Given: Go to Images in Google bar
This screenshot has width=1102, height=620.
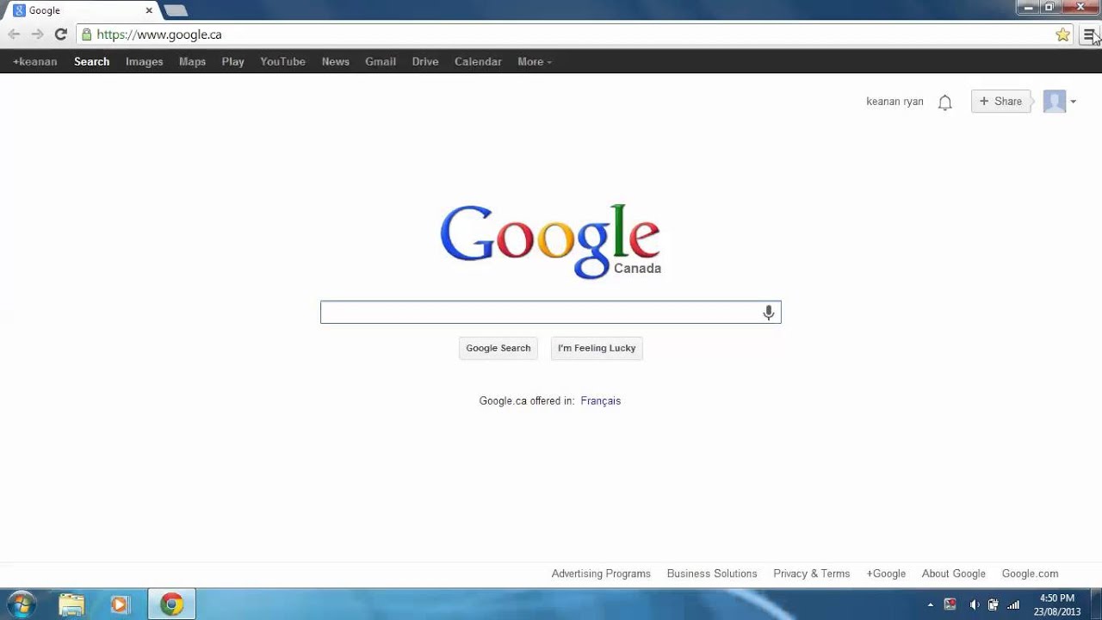Looking at the screenshot, I should tap(144, 62).
